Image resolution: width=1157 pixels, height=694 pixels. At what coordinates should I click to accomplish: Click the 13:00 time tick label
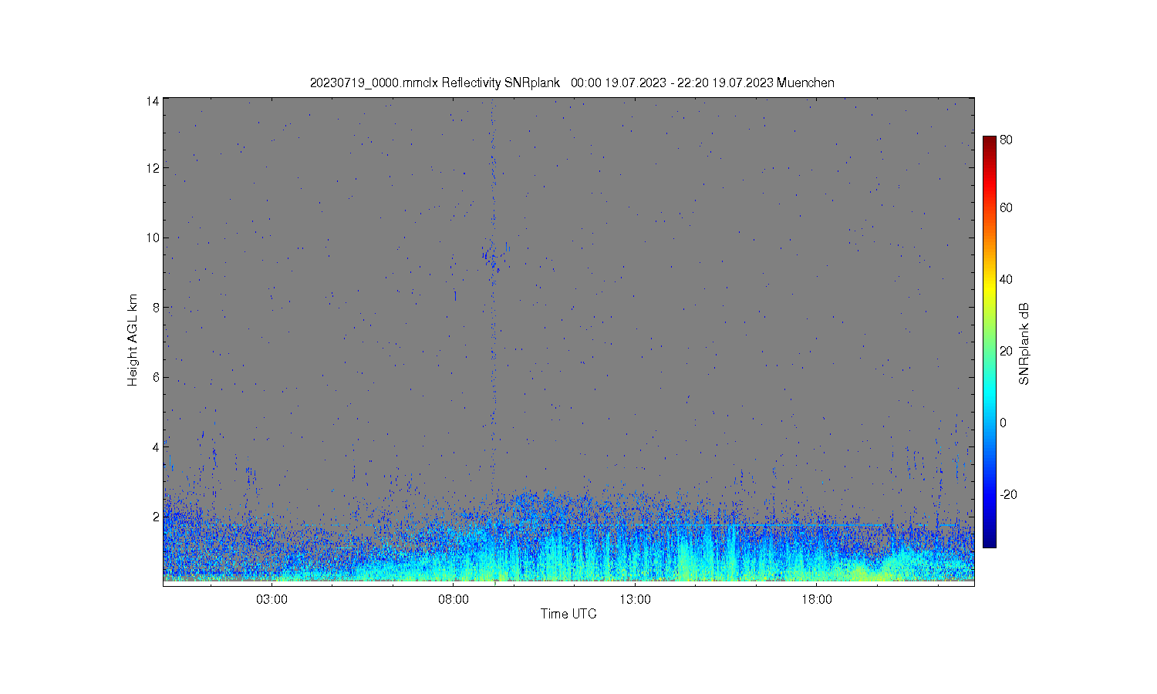click(x=635, y=599)
